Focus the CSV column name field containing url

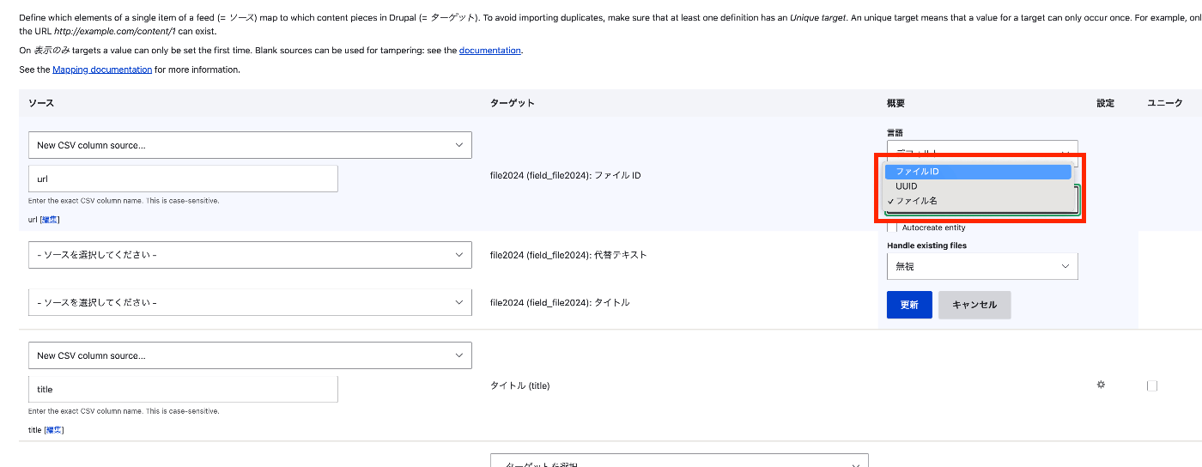click(x=183, y=179)
